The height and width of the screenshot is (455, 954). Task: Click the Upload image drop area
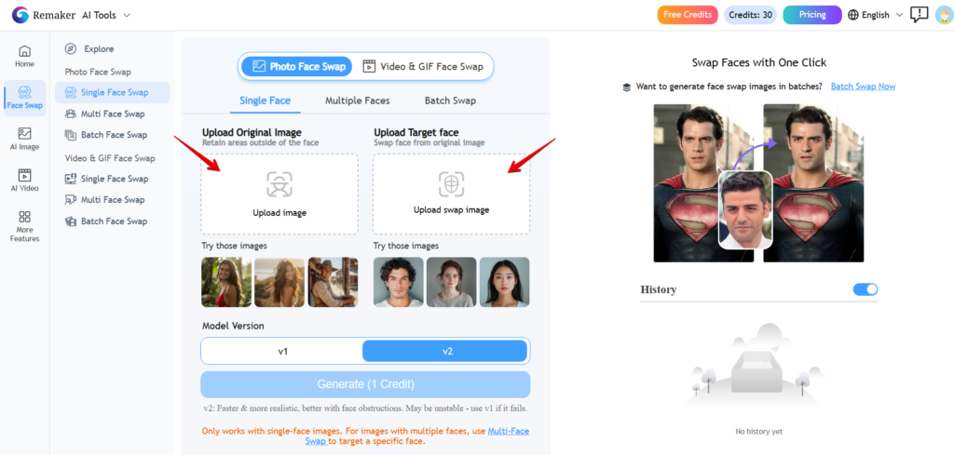(x=279, y=194)
